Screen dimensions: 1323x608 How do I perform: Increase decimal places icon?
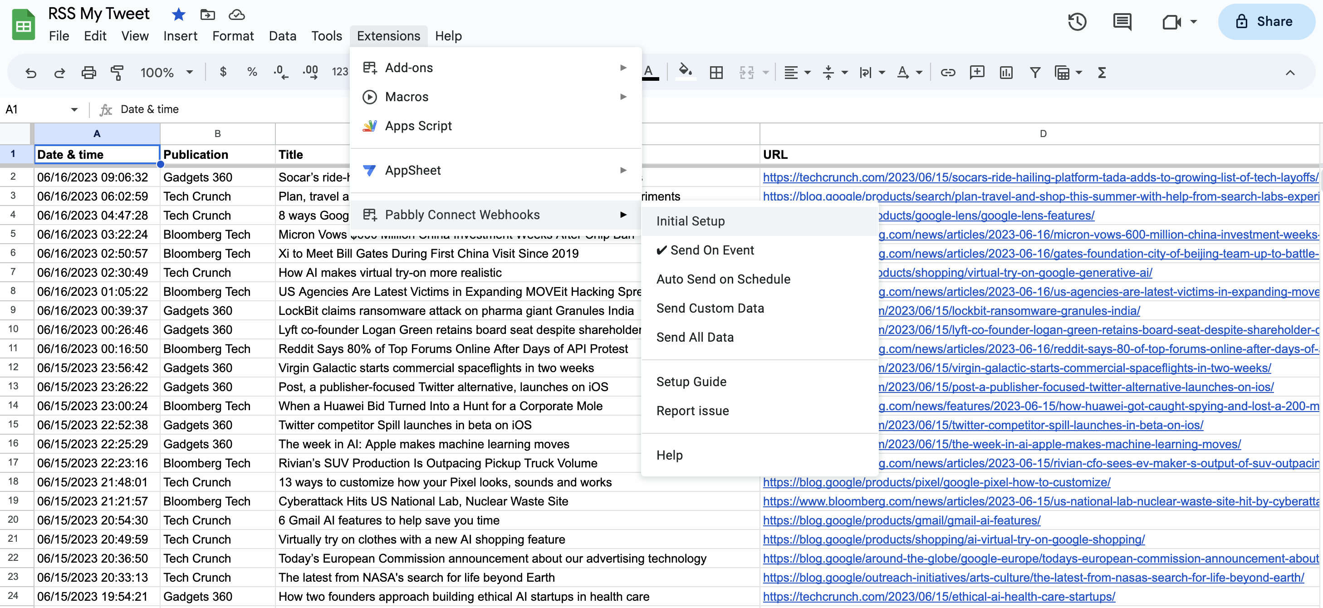pos(310,72)
